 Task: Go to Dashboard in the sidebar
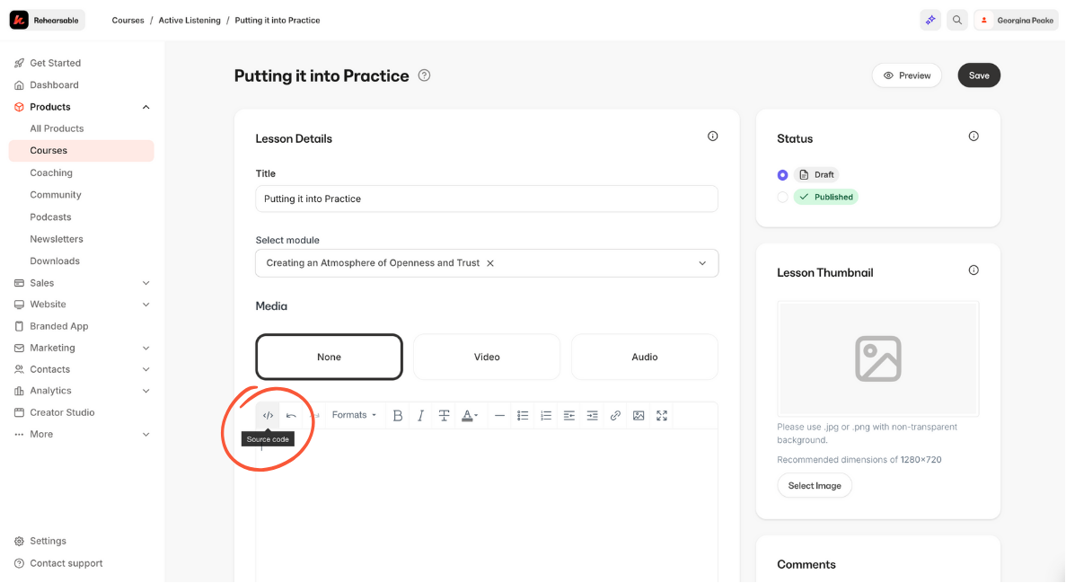[x=54, y=85]
